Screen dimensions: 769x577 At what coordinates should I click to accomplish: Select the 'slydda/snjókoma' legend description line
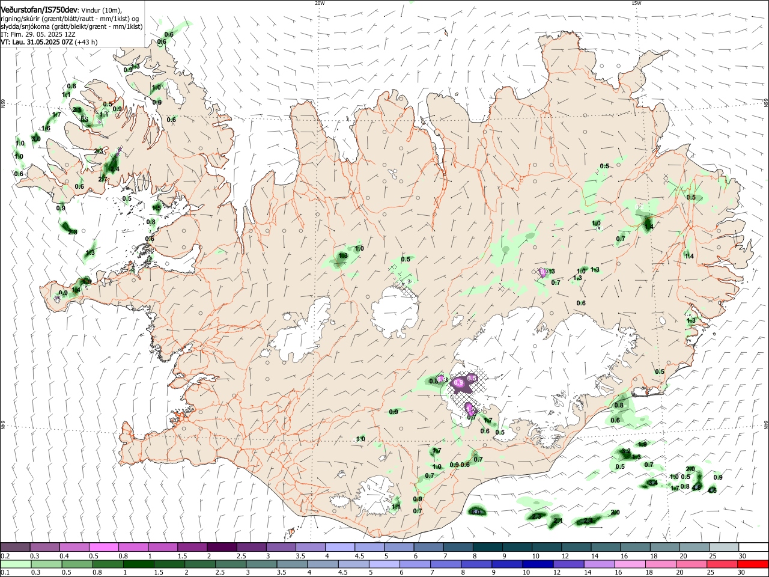point(71,26)
